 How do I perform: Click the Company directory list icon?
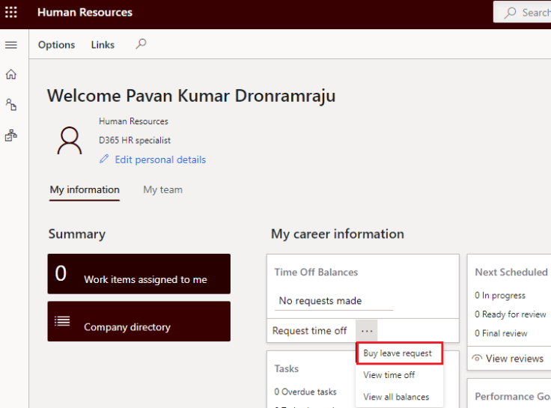pos(63,321)
